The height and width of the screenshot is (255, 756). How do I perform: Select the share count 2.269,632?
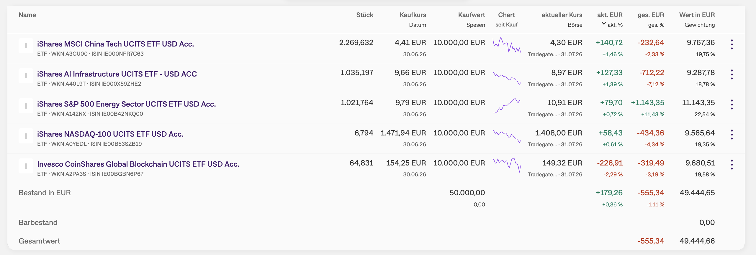tap(356, 43)
